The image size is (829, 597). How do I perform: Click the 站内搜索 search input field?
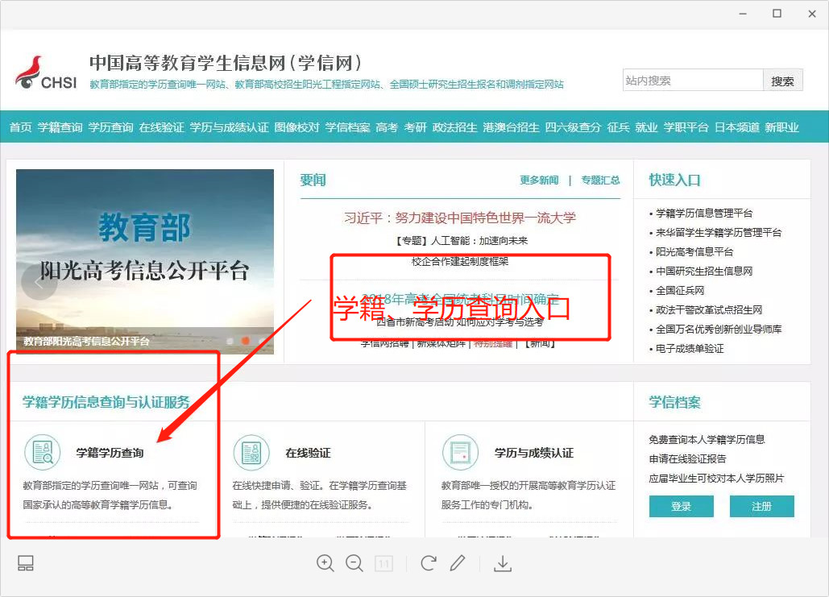tap(693, 81)
